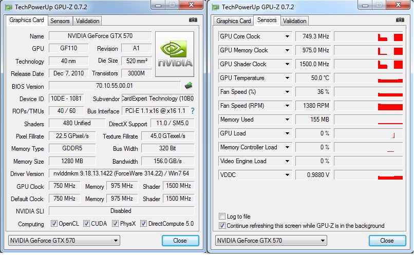414x255 pixels.
Task: Click the Bus Interface question mark icon
Action: (x=193, y=111)
